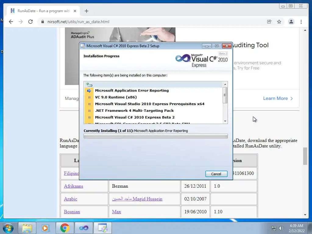The height and width of the screenshot is (234, 312).
Task: Click the blue arrow beside Error Reporting
Action: point(89,91)
